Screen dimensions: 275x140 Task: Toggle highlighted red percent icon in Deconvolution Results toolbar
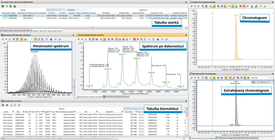134,39
